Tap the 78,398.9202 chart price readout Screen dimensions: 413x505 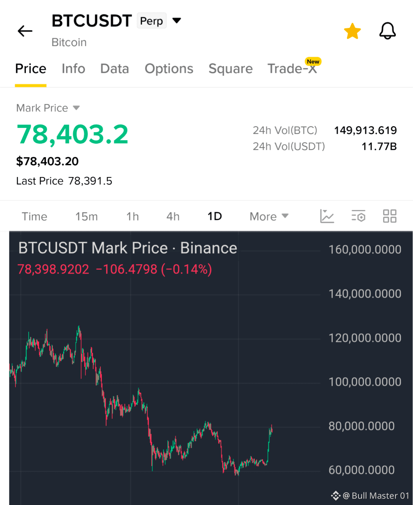53,269
